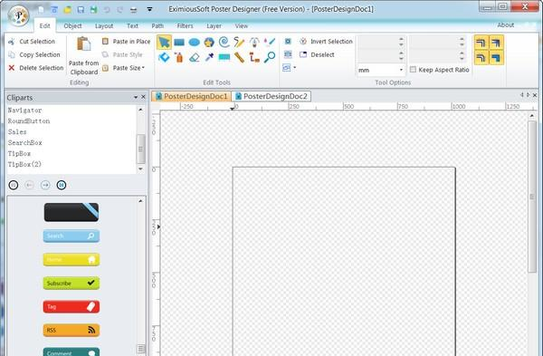Select the freehand Pencil tool

(239, 43)
